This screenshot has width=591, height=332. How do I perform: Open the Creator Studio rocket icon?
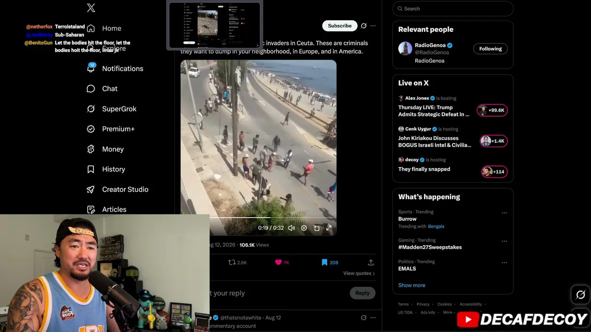(x=91, y=190)
